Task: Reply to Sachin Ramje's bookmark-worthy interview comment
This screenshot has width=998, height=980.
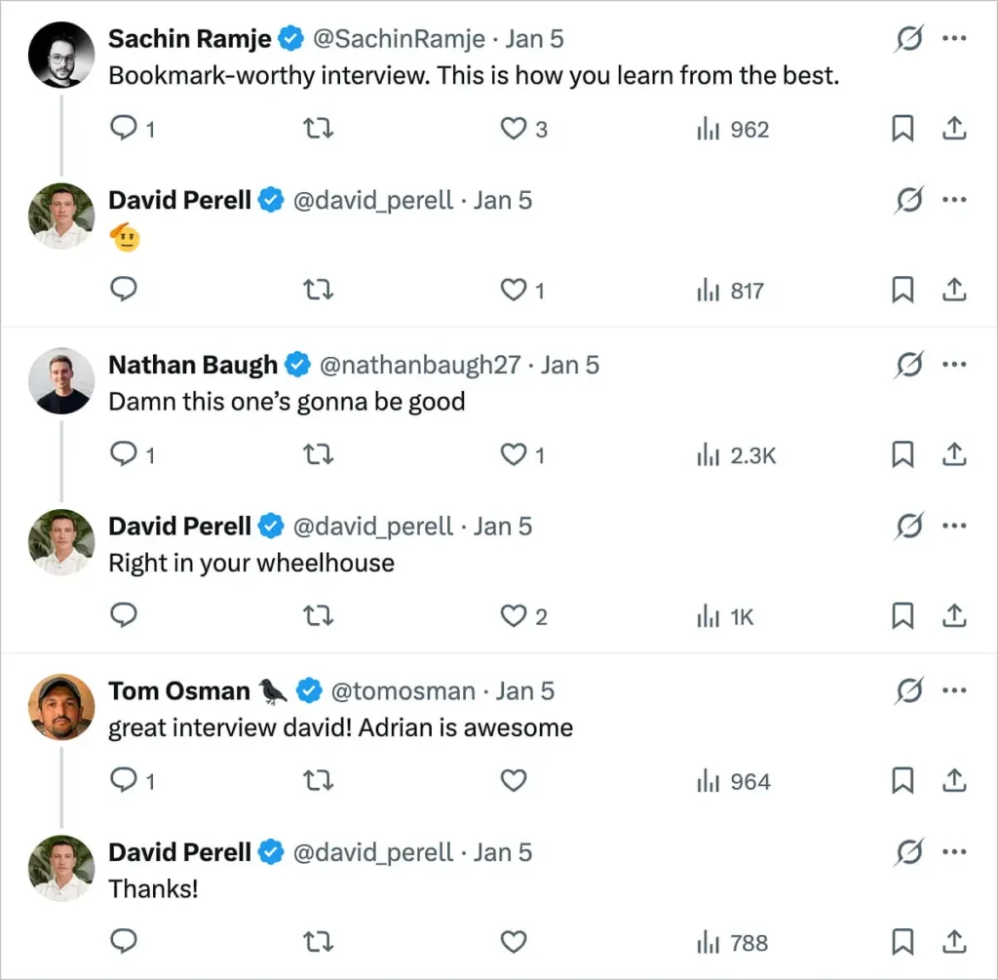Action: point(123,128)
